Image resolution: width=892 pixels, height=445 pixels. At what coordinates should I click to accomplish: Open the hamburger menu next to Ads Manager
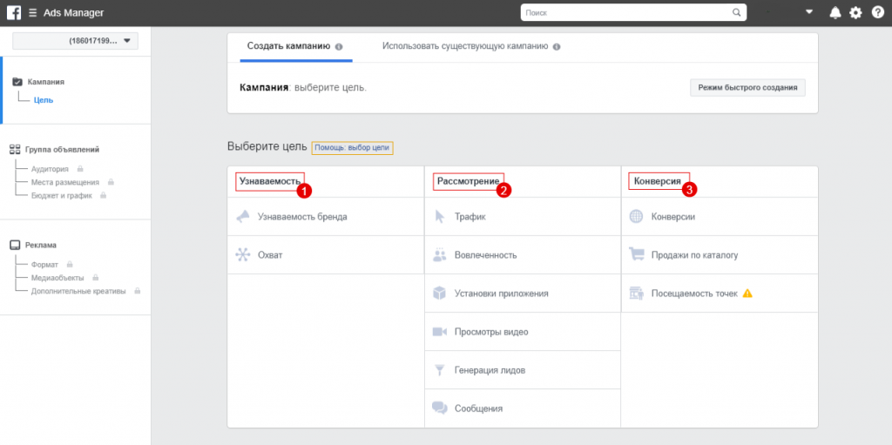32,13
